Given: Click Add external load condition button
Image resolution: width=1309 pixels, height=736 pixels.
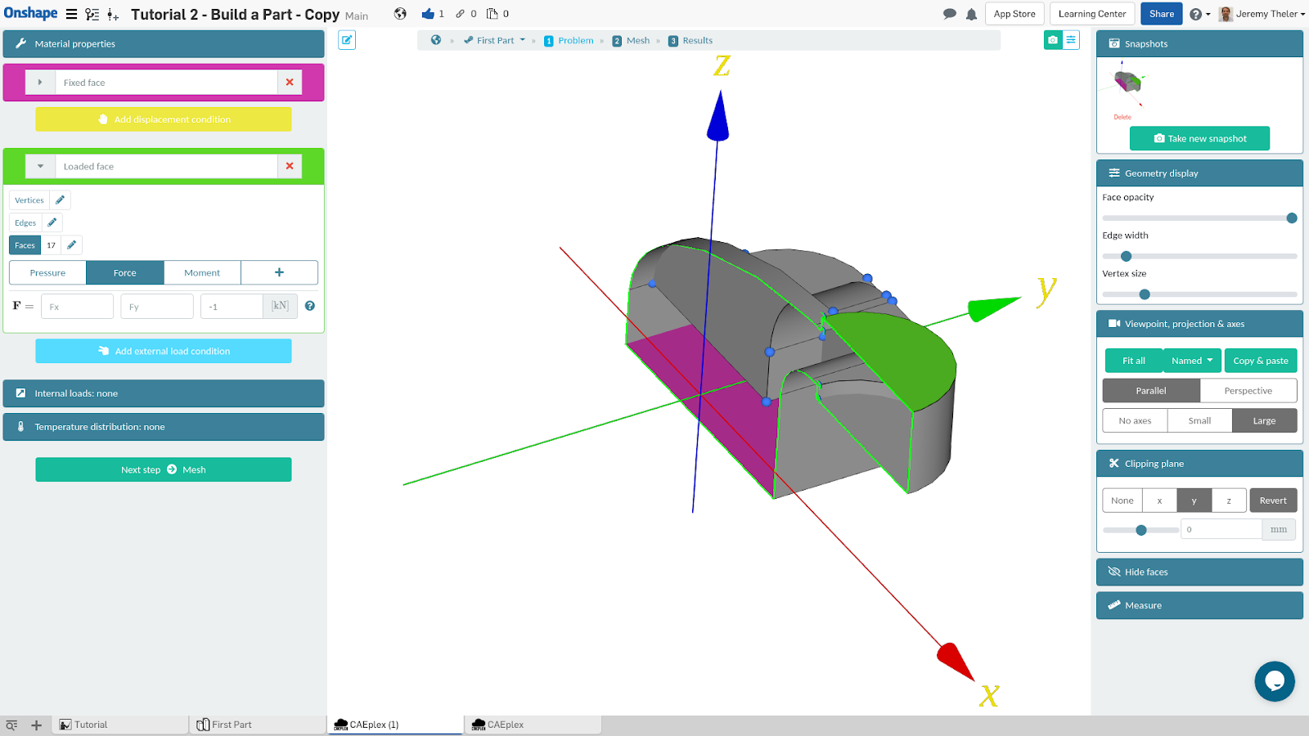Looking at the screenshot, I should pos(164,352).
